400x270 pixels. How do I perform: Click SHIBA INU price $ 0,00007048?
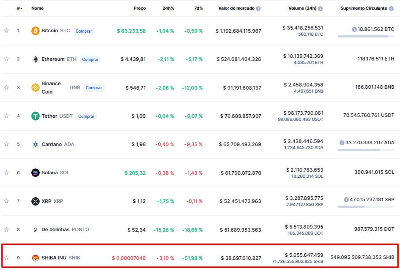point(129,258)
